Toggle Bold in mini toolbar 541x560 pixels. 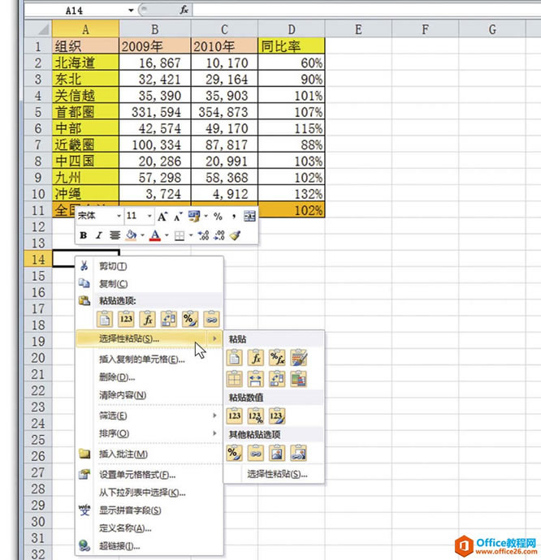pyautogui.click(x=84, y=235)
